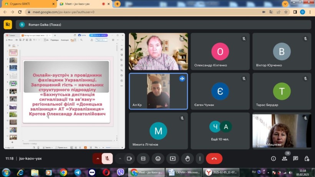Click RU language indicator in tray
Viewport: 315px width, 177px height.
pos(254,172)
